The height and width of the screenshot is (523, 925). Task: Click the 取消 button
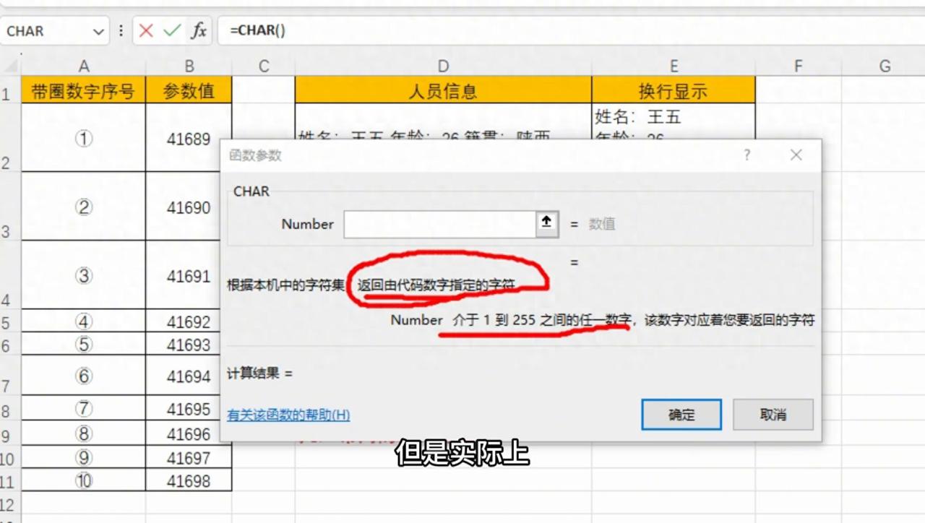(773, 415)
